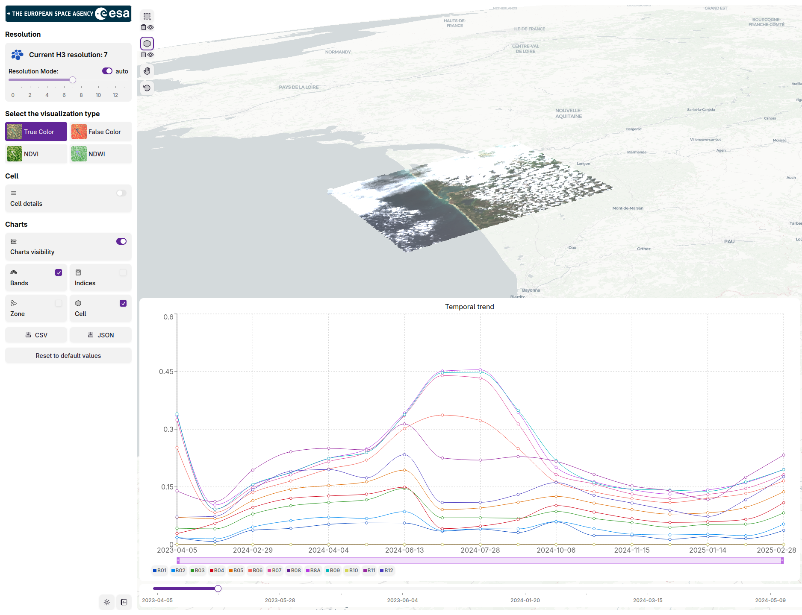Hide the cell selection via eye icon
802x615 pixels.
pyautogui.click(x=150, y=55)
